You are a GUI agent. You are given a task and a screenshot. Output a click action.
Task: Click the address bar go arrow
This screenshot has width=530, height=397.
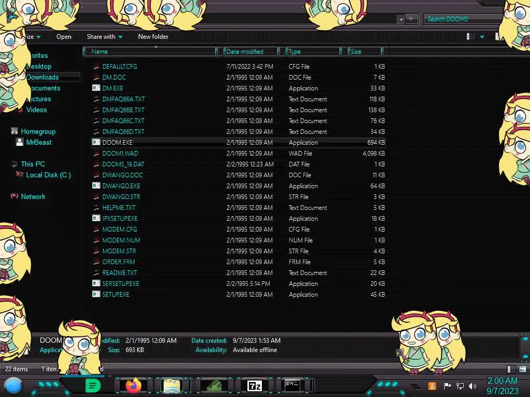pyautogui.click(x=410, y=19)
